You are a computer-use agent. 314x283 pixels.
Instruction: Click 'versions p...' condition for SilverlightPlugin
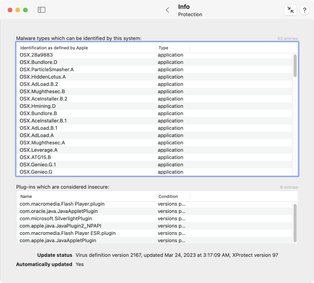171,219
